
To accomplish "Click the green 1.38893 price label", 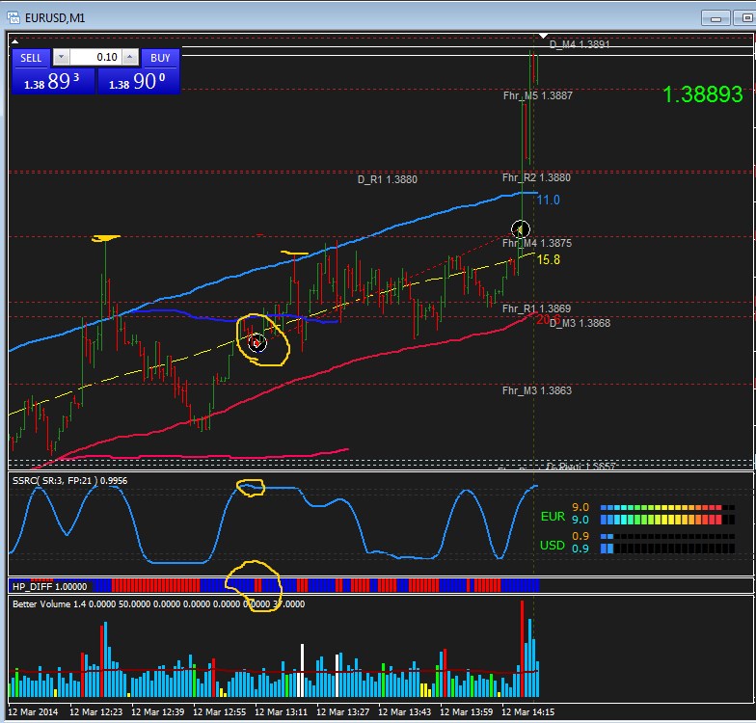I will (702, 94).
